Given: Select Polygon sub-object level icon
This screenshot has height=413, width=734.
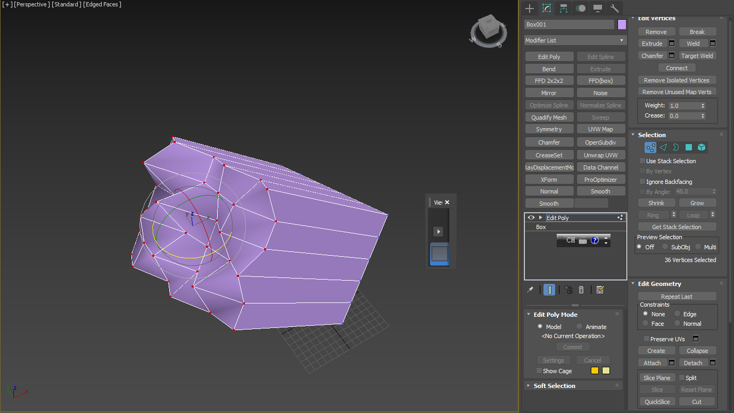Looking at the screenshot, I should coord(689,147).
